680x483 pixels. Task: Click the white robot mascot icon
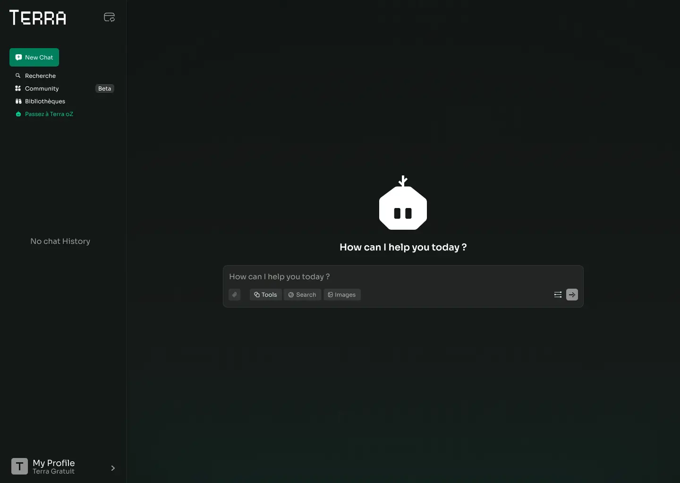(x=403, y=204)
